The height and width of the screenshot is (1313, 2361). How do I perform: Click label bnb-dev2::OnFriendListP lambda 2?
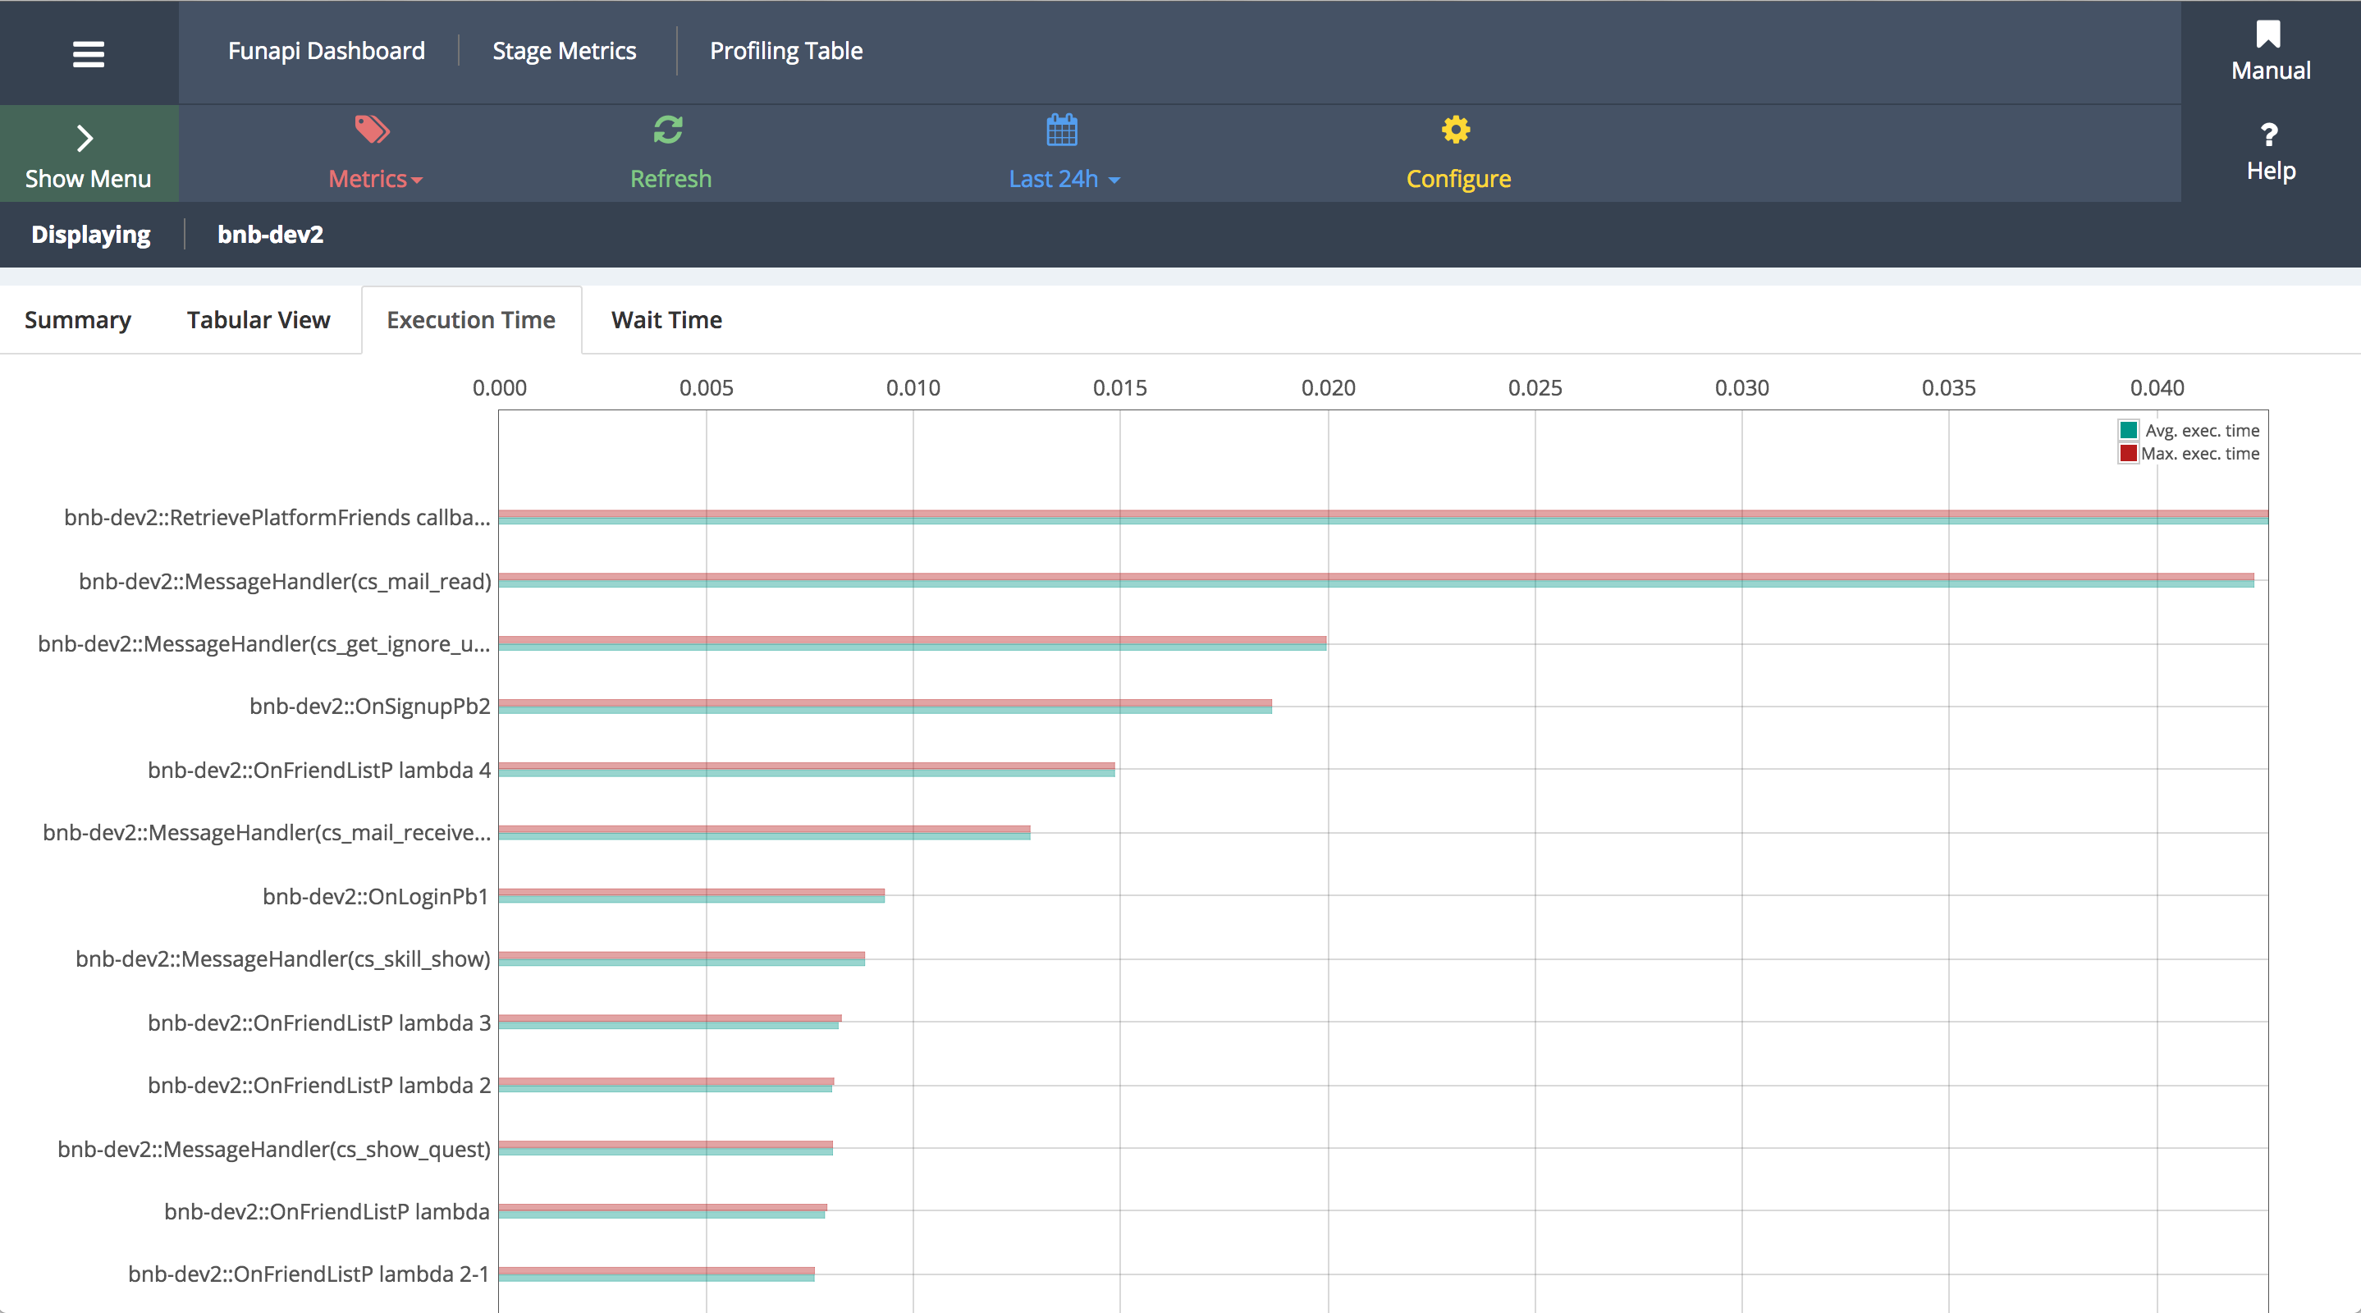[319, 1085]
